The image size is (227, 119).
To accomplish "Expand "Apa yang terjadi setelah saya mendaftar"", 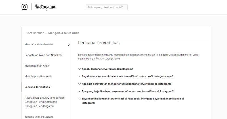I will coord(127,91).
